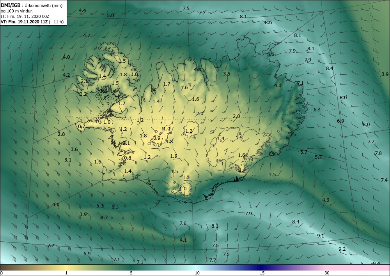The width and height of the screenshot is (390, 276).
Task: Click the 0.8 value on the map
Action: pyautogui.click(x=128, y=158)
